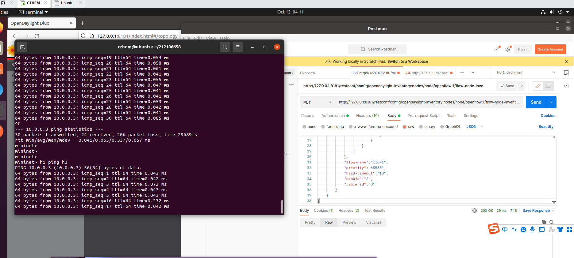Open the JSON body format dropdown

(x=475, y=127)
